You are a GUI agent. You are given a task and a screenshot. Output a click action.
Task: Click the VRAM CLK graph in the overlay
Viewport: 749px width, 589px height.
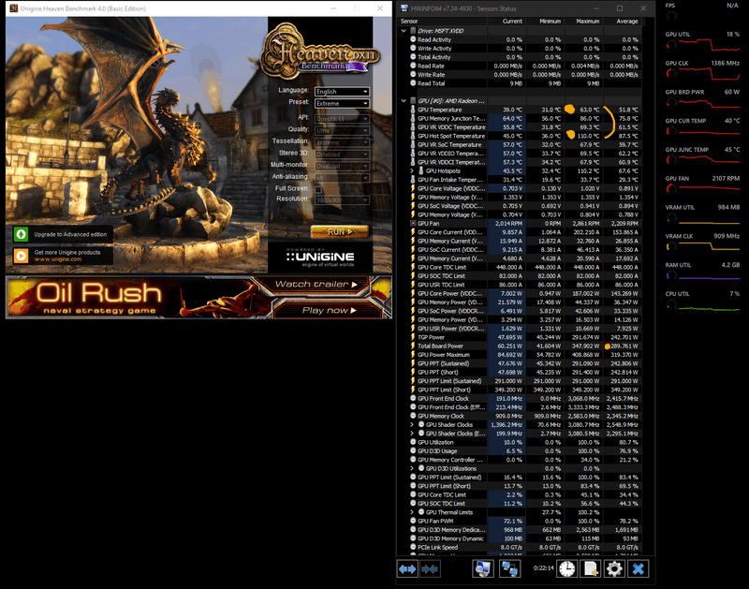(709, 247)
